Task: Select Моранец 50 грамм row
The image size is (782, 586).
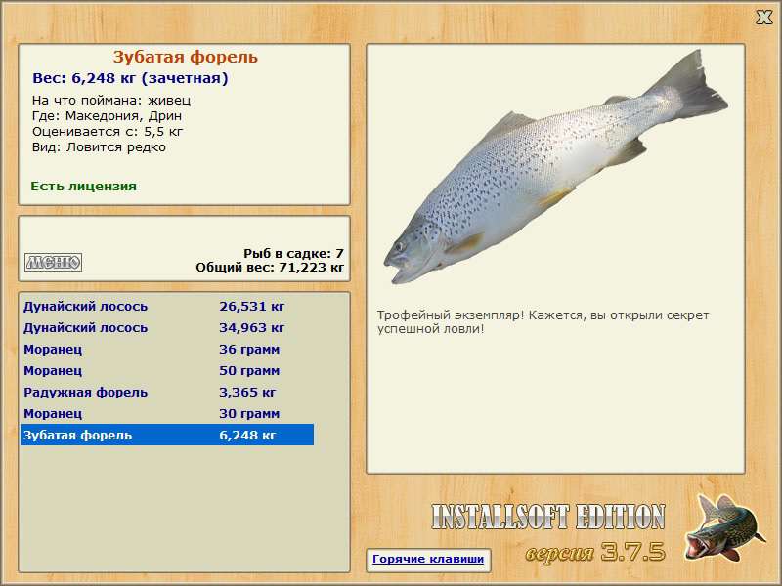Action: [167, 371]
